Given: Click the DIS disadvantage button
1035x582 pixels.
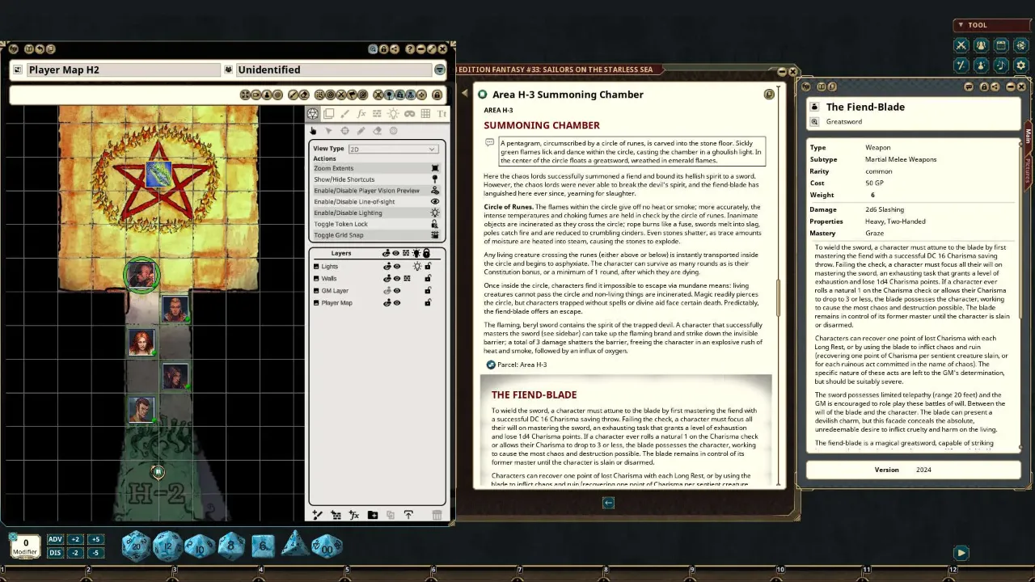Looking at the screenshot, I should [x=55, y=553].
